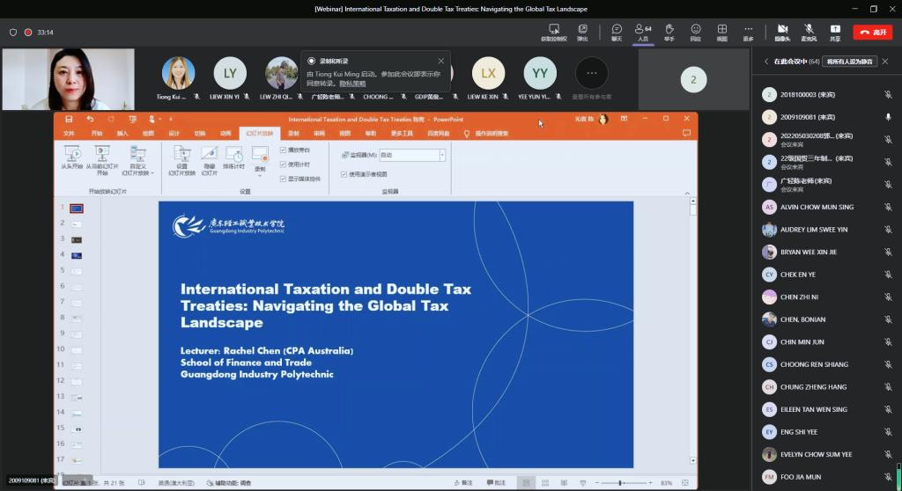
Task: Toggle the use timings (使用计时) checkbox
Action: coord(283,165)
